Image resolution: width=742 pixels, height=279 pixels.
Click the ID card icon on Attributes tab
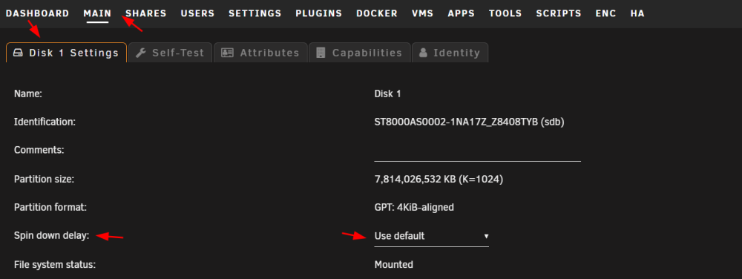coord(227,53)
